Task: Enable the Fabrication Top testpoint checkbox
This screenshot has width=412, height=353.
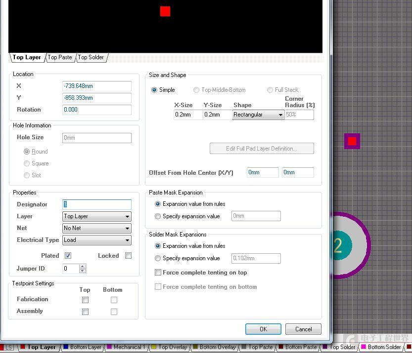Action: pos(85,300)
